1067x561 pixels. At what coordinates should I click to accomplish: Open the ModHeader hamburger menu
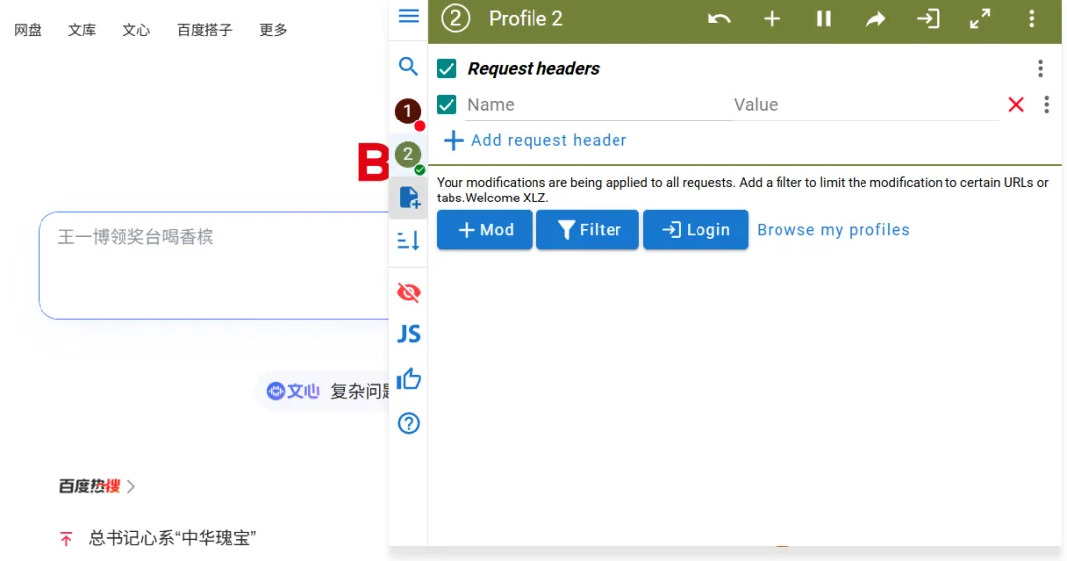coord(408,16)
